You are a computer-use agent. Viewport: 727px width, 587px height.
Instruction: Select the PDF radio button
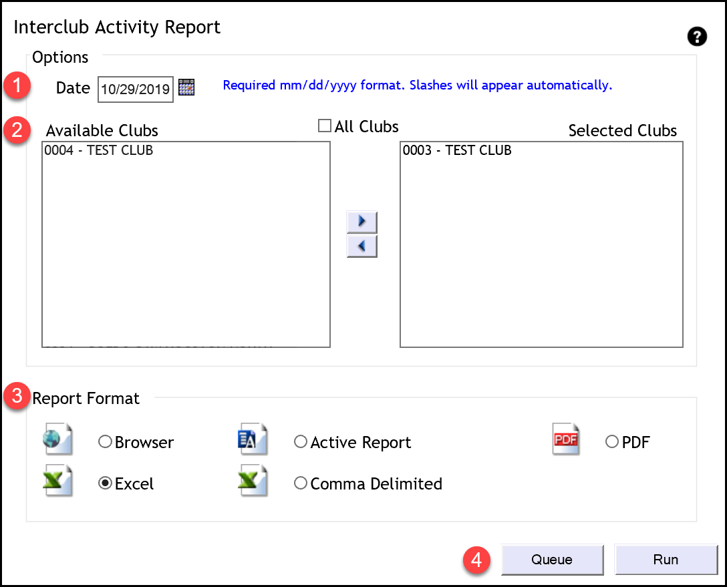click(612, 441)
